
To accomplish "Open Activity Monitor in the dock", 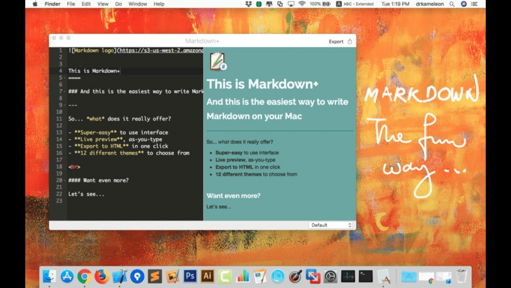I will [x=348, y=276].
